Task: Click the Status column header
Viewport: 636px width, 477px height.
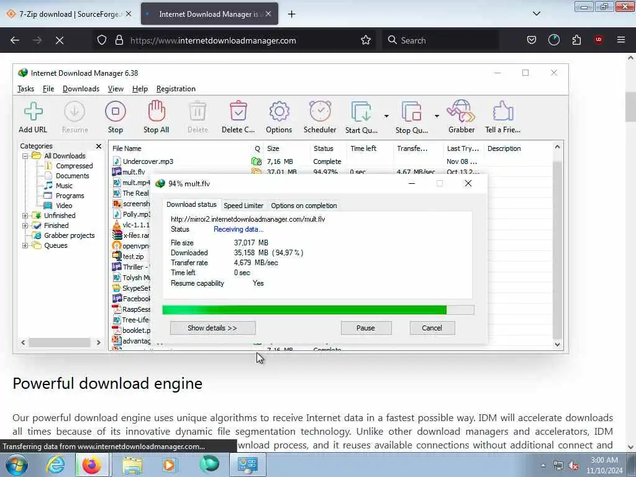Action: pyautogui.click(x=329, y=148)
